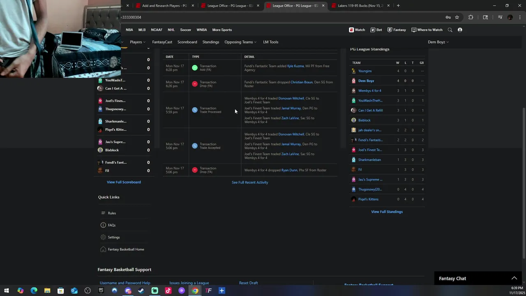This screenshot has width=526, height=296.
Task: Click the Fantasy Basketball Home house icon
Action: 103,249
